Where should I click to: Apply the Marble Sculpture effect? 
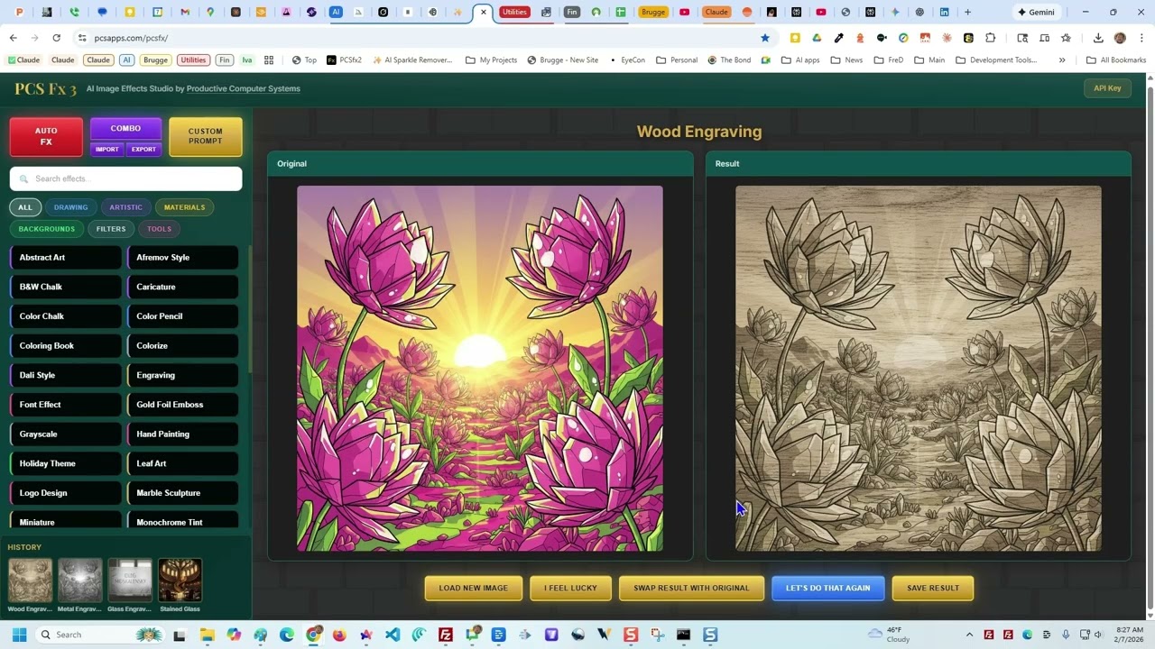(183, 493)
